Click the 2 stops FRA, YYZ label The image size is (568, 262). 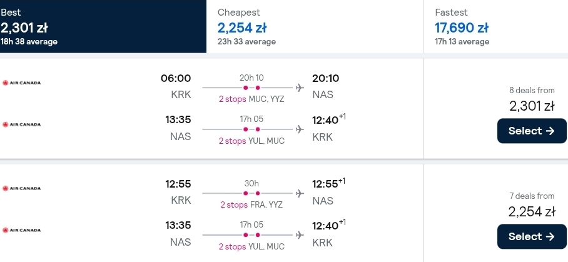coord(251,205)
